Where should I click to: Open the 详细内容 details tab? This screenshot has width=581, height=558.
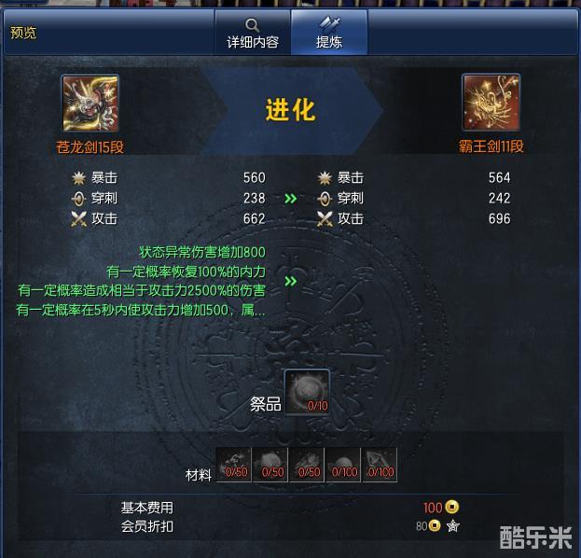[253, 33]
